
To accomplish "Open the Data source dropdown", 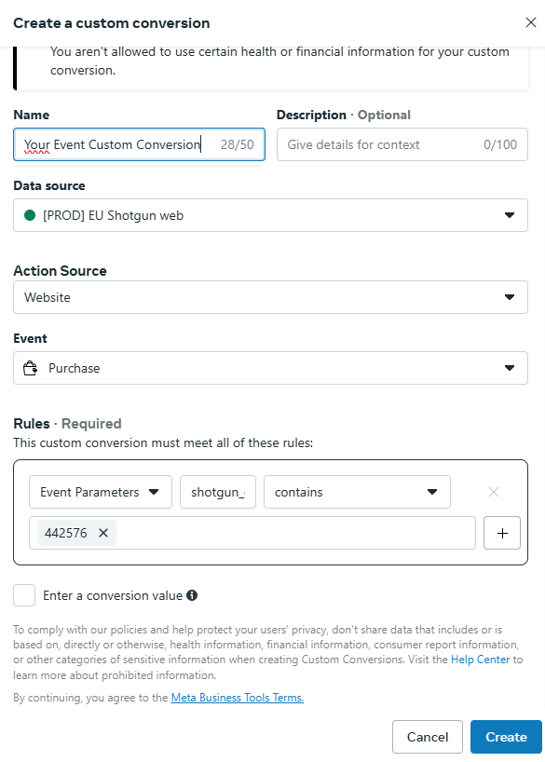I will pyautogui.click(x=270, y=215).
